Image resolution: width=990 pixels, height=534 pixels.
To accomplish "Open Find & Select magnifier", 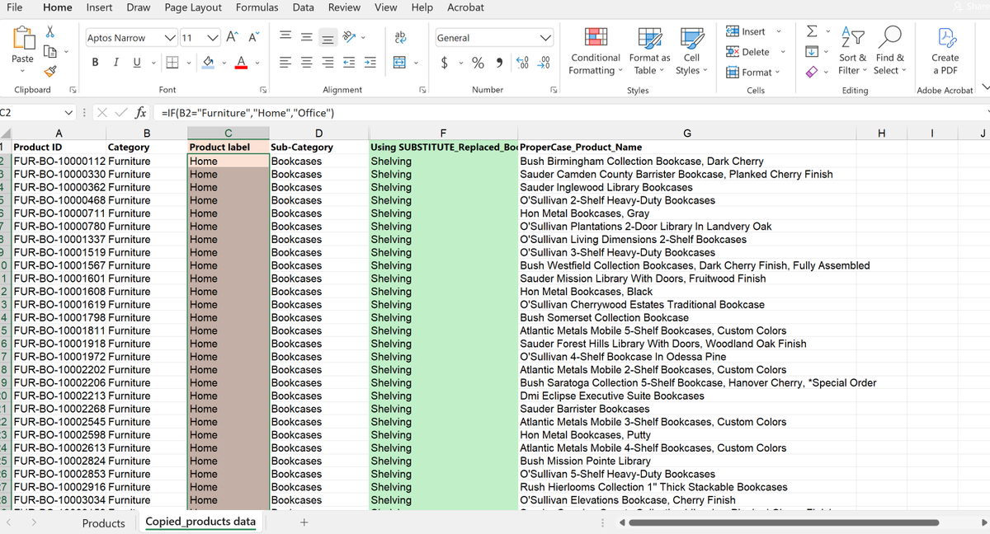I will click(889, 49).
